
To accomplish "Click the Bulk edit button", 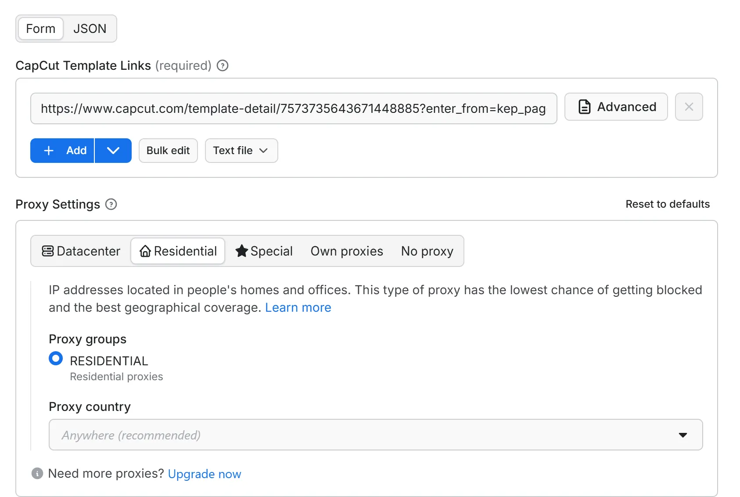I will coord(168,151).
